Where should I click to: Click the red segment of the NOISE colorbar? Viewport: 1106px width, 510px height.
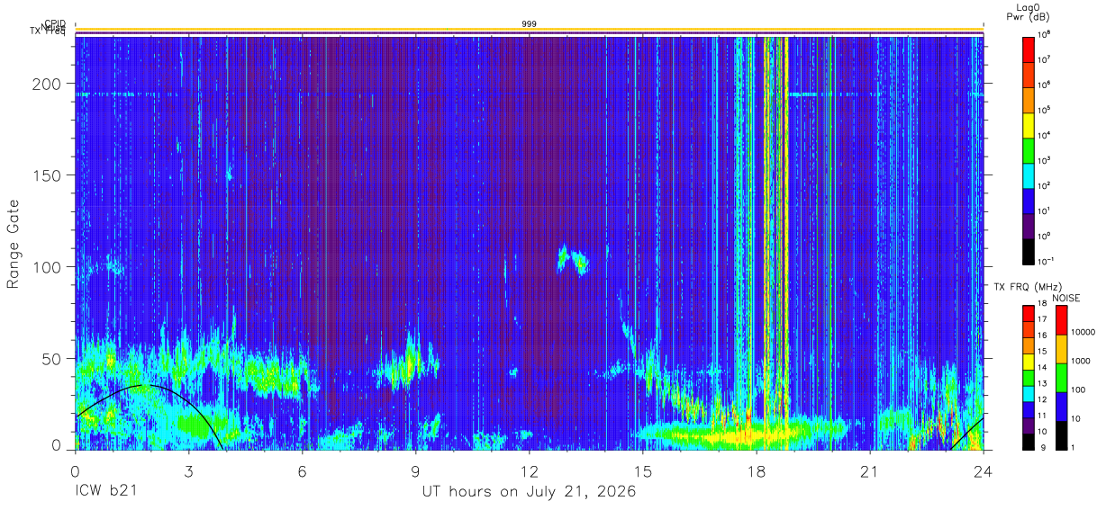[x=1060, y=319]
